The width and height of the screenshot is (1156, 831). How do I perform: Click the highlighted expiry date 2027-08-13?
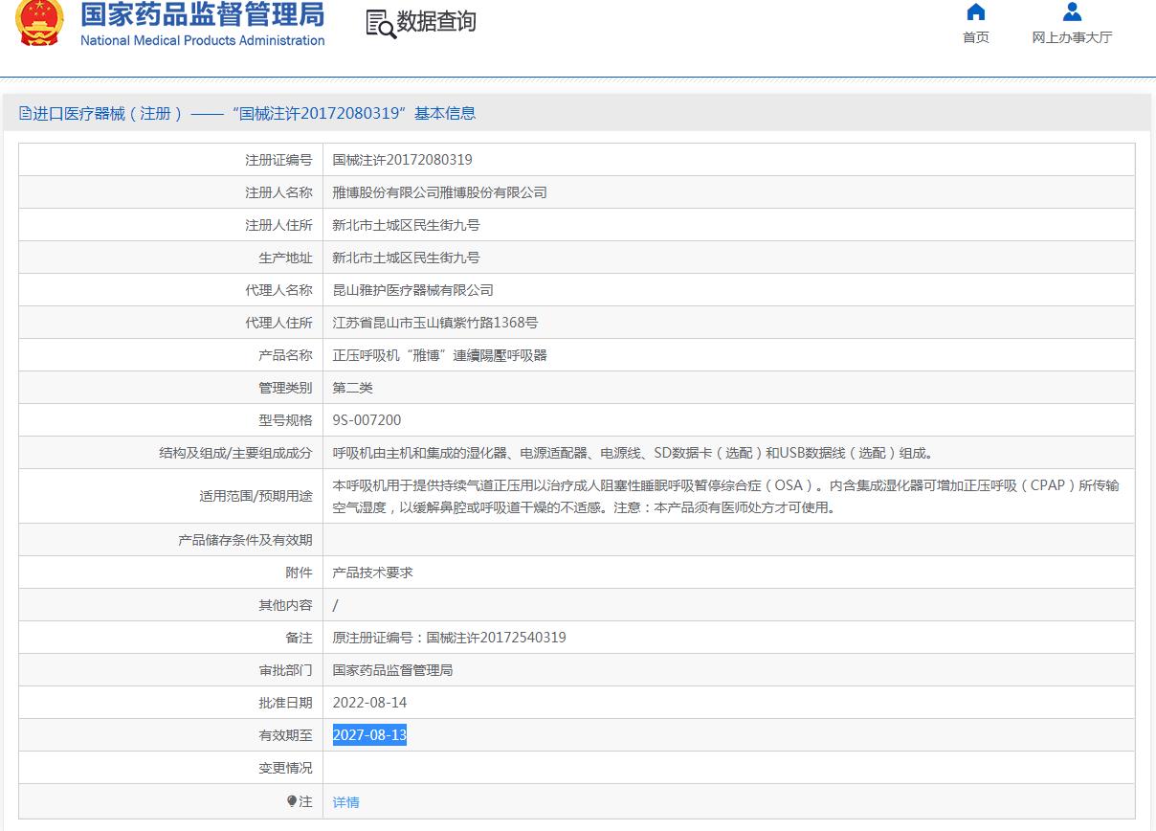[369, 735]
